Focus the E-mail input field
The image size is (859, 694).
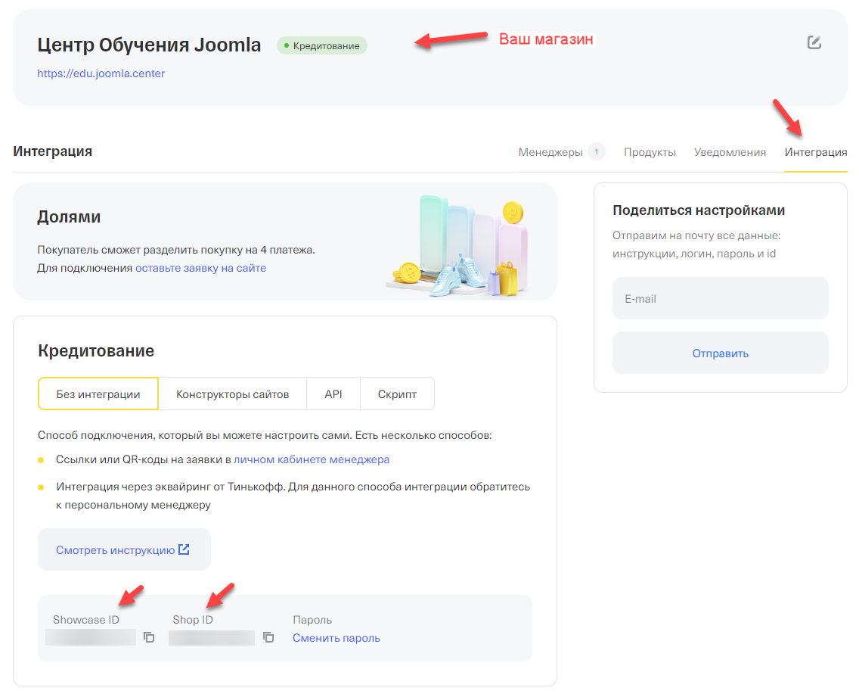(721, 298)
